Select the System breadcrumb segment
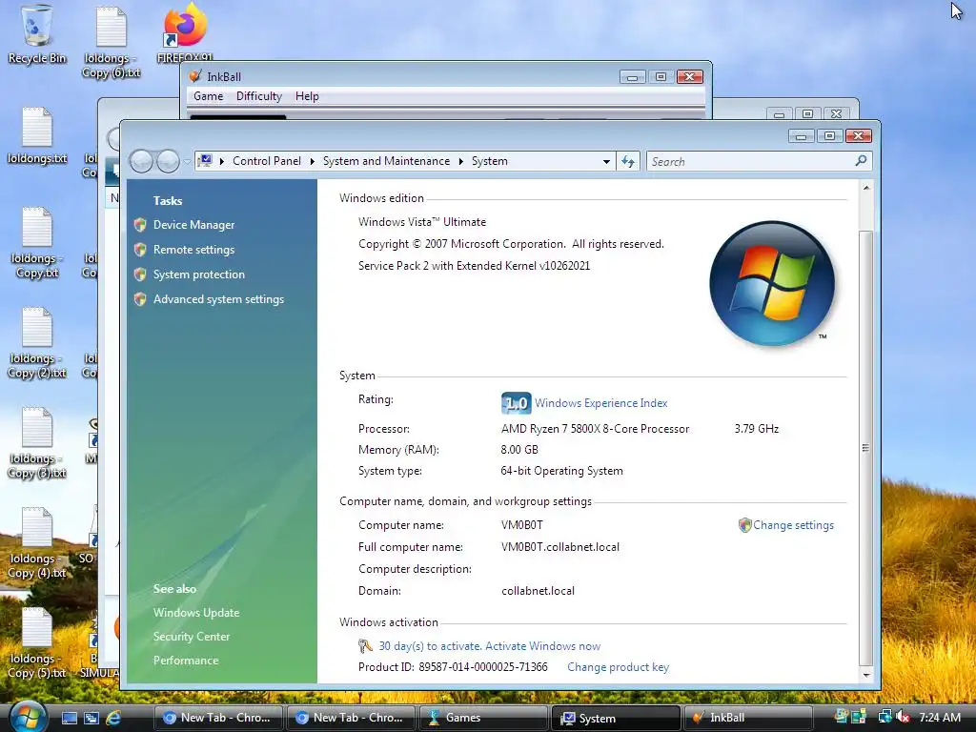Image resolution: width=976 pixels, height=732 pixels. pyautogui.click(x=489, y=161)
